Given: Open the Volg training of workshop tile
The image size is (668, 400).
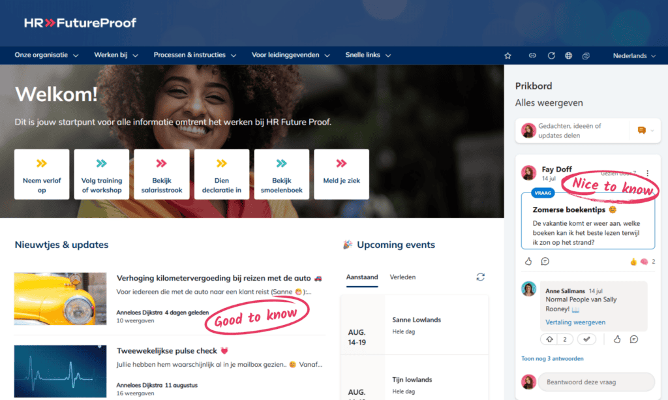Looking at the screenshot, I should (101, 174).
